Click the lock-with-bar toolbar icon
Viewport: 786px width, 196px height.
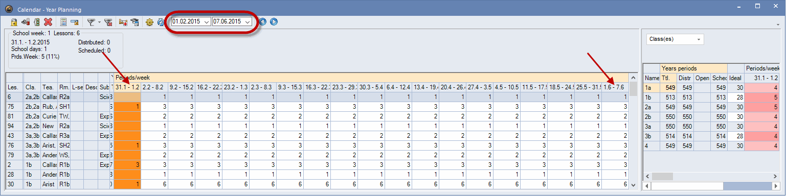tap(75, 22)
